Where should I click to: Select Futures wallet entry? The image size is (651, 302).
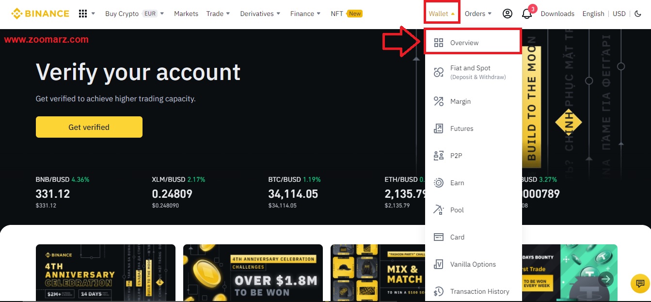[473, 128]
